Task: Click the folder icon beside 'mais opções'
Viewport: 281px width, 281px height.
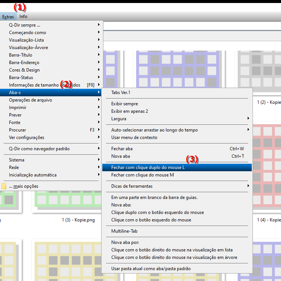Action: pos(4,186)
